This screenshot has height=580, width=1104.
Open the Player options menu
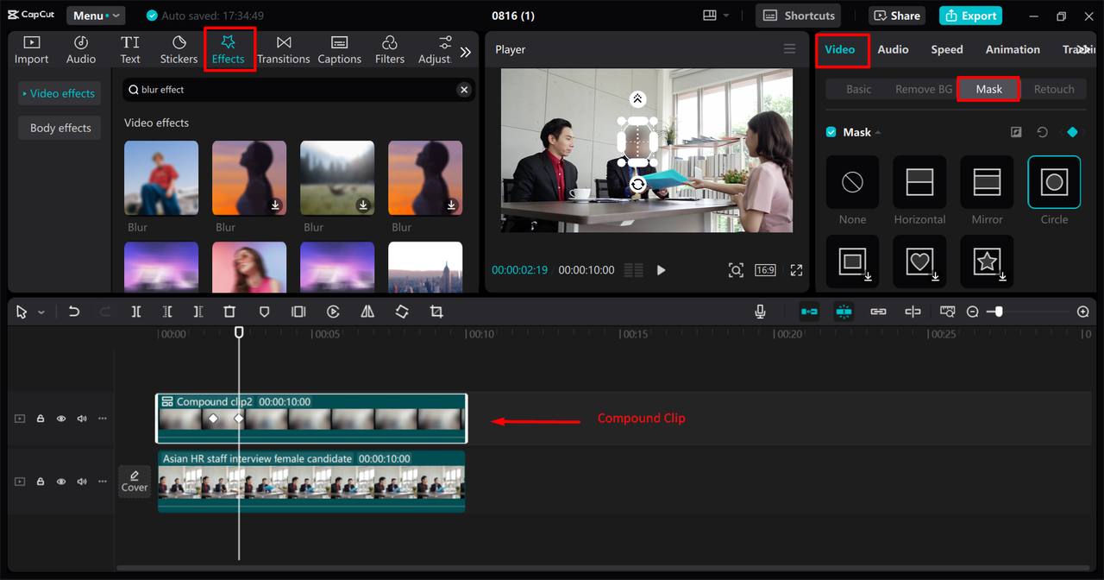tap(789, 49)
